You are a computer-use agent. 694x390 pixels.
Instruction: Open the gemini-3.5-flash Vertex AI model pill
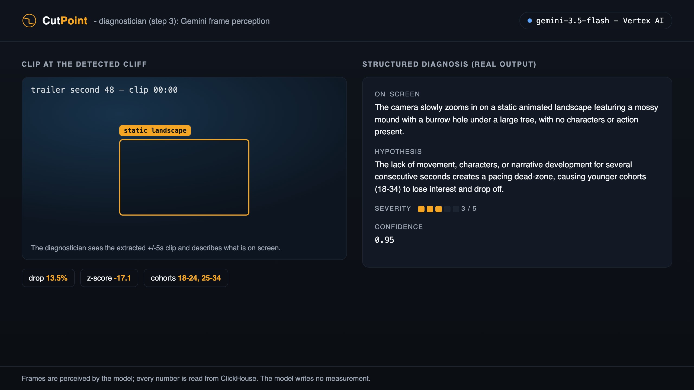596,21
